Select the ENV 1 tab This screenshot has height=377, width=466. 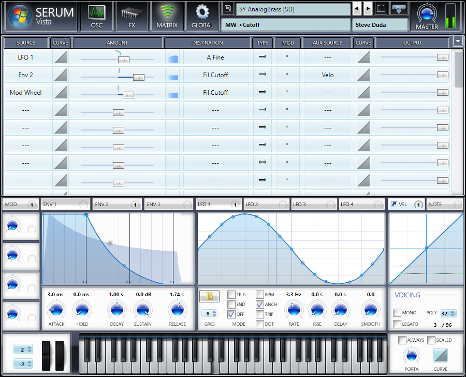[x=65, y=204]
